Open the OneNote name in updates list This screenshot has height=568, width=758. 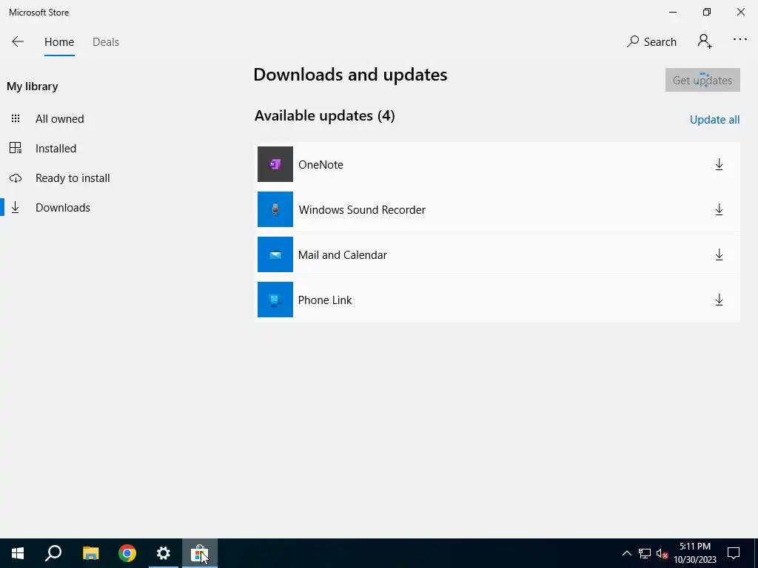[321, 165]
